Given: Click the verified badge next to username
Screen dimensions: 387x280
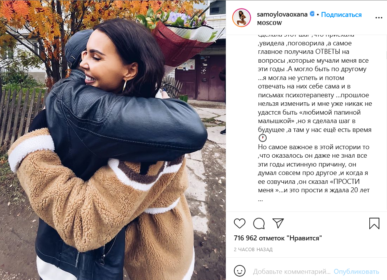Looking at the screenshot, I should click(312, 14).
